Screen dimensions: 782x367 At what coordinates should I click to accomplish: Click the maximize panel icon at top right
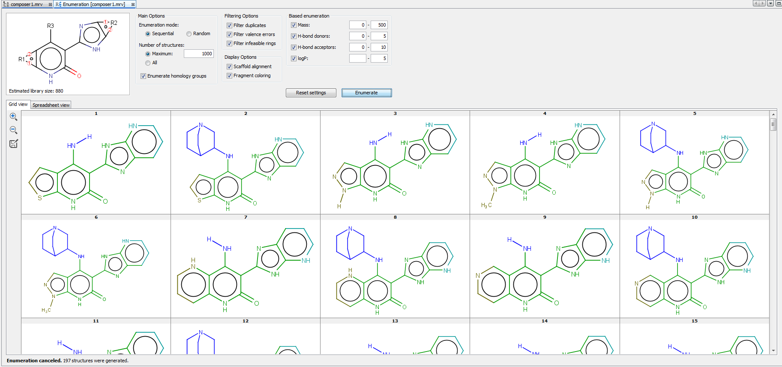pos(778,3)
